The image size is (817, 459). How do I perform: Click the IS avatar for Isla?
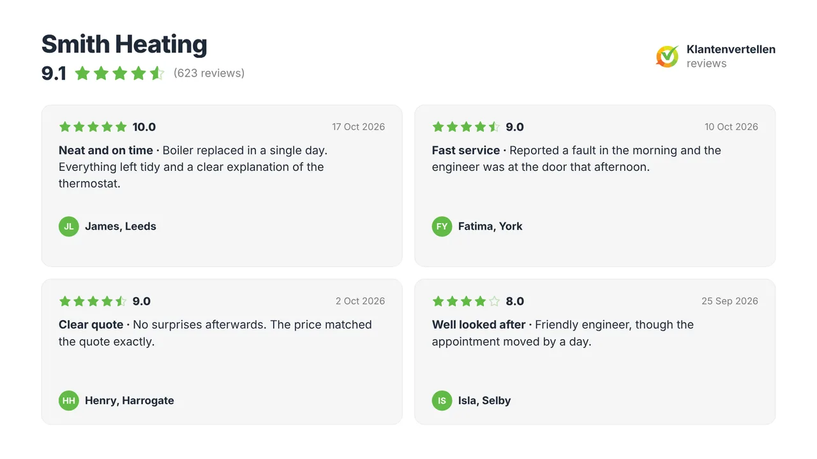442,400
